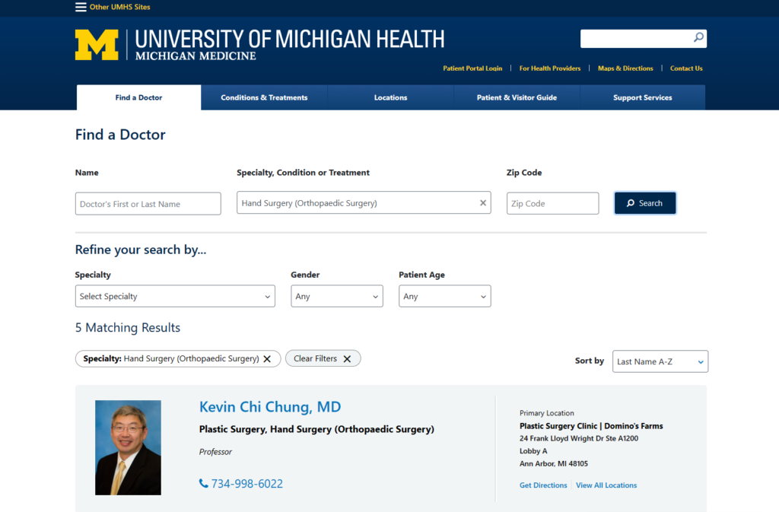Click the Specialty, Condition or Treatment field
The height and width of the screenshot is (512, 779).
[x=364, y=202]
